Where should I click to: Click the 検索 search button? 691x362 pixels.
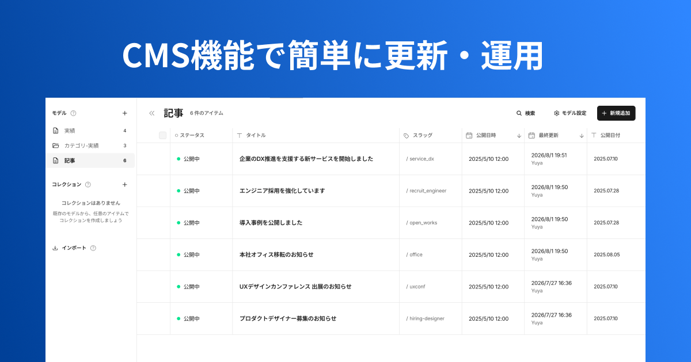tap(526, 113)
